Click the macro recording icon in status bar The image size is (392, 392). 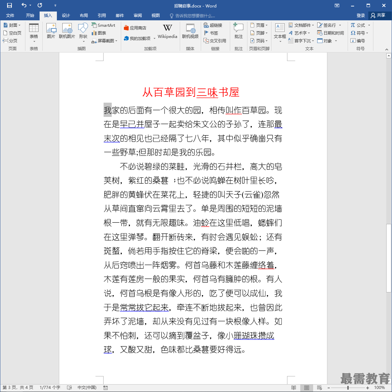pyautogui.click(x=106, y=388)
